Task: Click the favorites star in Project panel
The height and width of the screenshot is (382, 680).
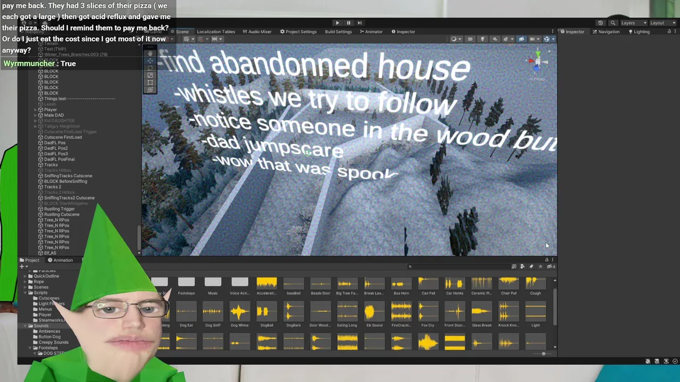Action: pos(540,266)
